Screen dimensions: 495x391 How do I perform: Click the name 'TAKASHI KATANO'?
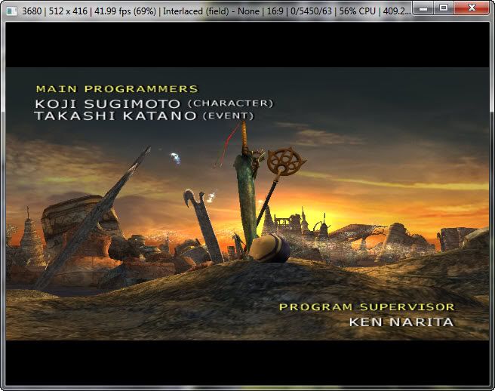115,115
